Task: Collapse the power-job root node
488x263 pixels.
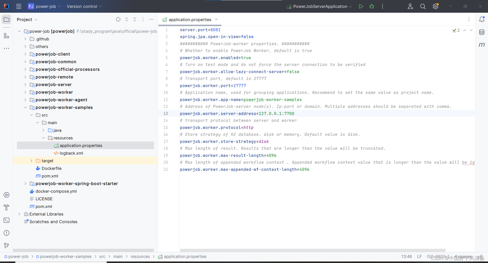Action: (19, 31)
